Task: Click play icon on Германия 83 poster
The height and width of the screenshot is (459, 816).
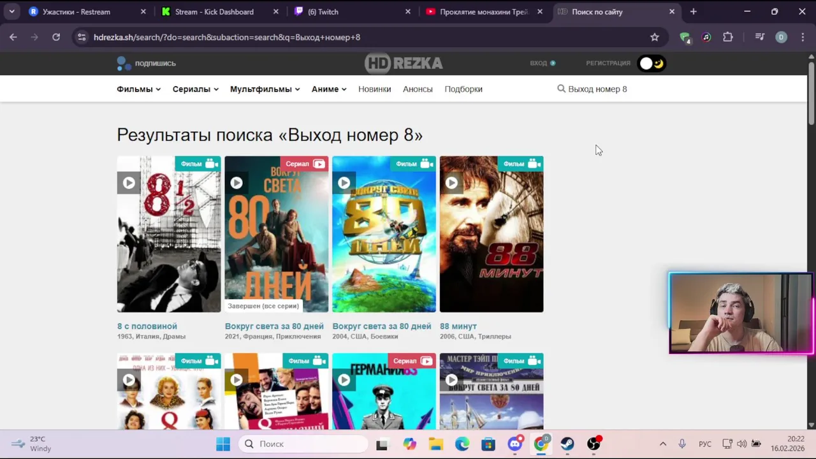Action: [344, 380]
